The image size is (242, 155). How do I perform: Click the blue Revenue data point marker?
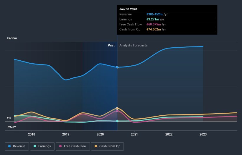tap(117, 67)
